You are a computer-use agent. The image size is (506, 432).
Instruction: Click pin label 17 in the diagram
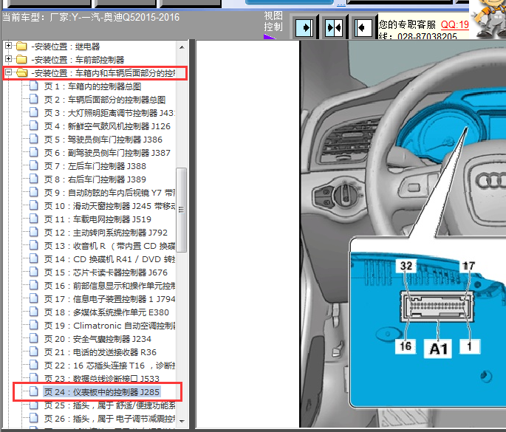(x=468, y=266)
